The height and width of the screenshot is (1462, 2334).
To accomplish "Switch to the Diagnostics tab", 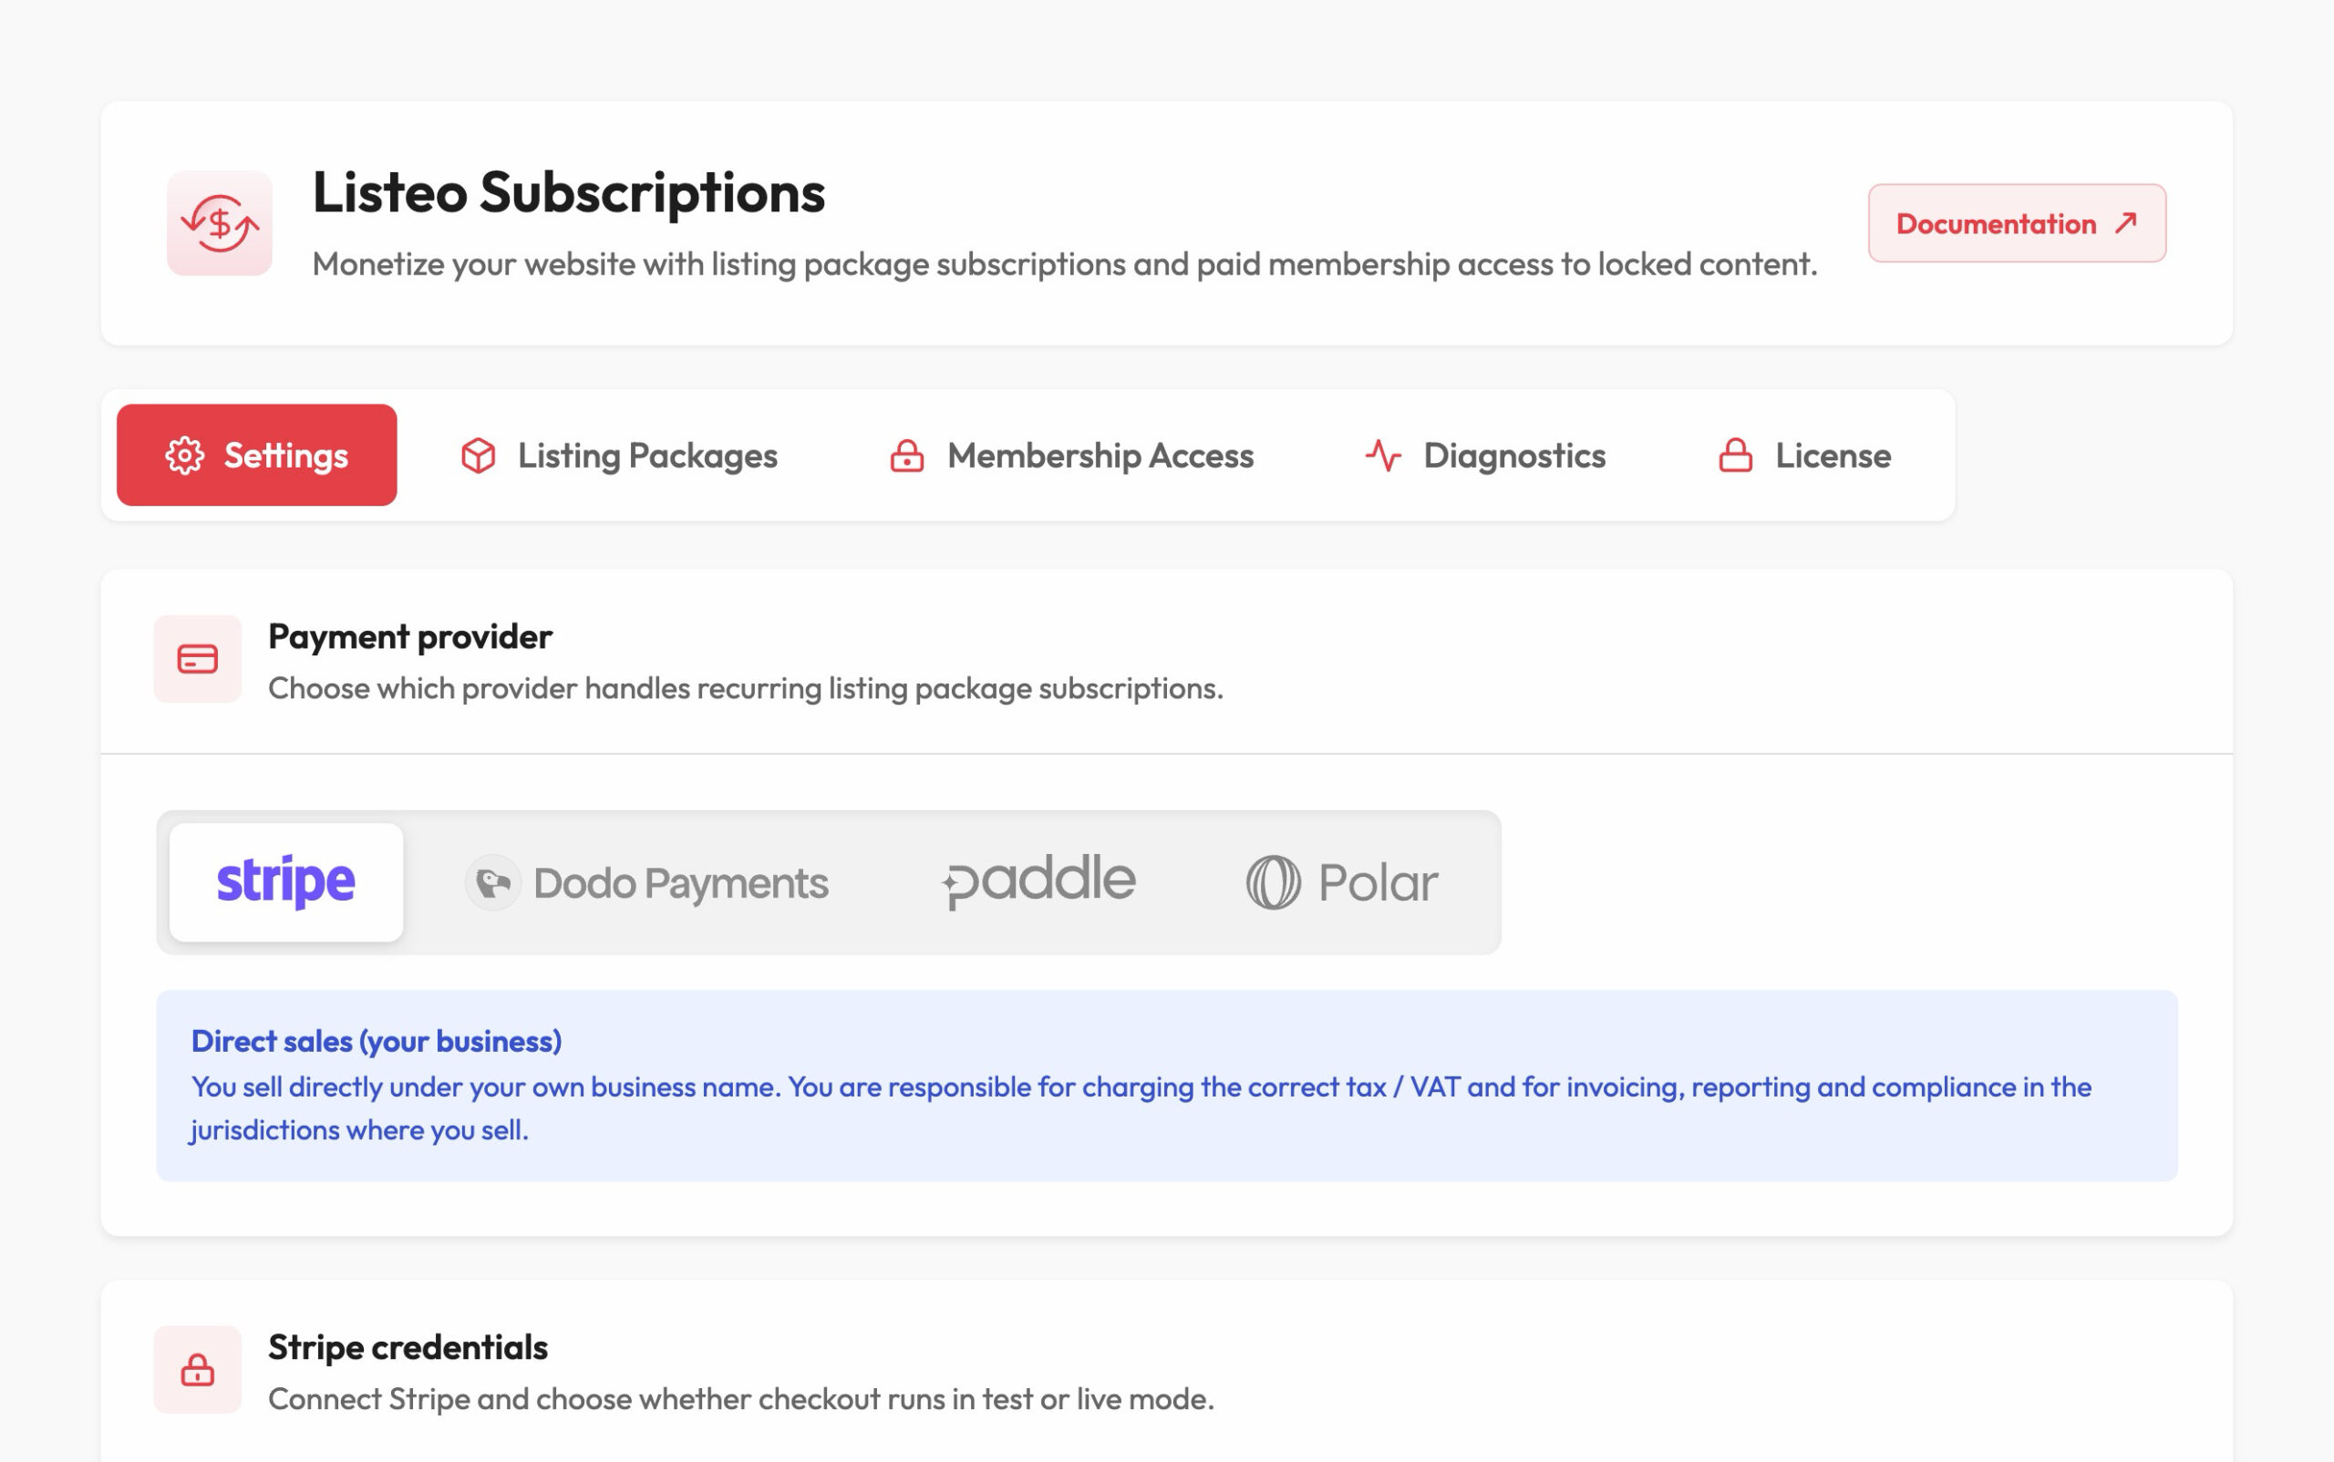I will tap(1485, 456).
